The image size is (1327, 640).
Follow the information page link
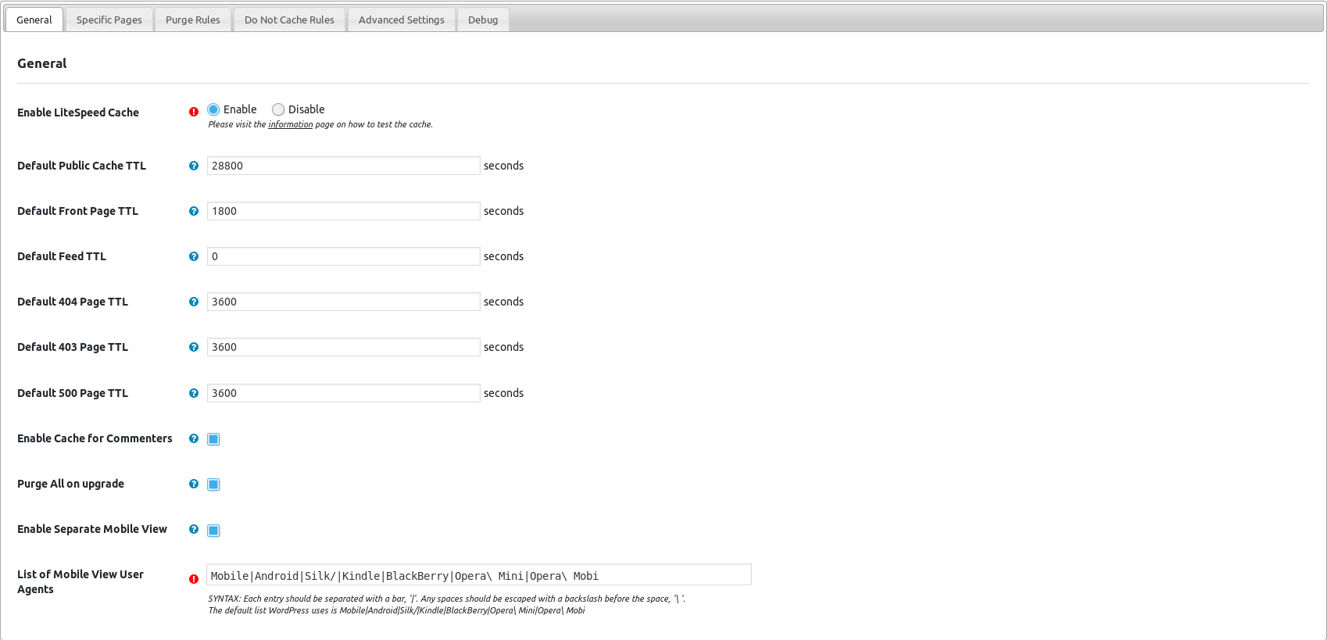pyautogui.click(x=291, y=124)
